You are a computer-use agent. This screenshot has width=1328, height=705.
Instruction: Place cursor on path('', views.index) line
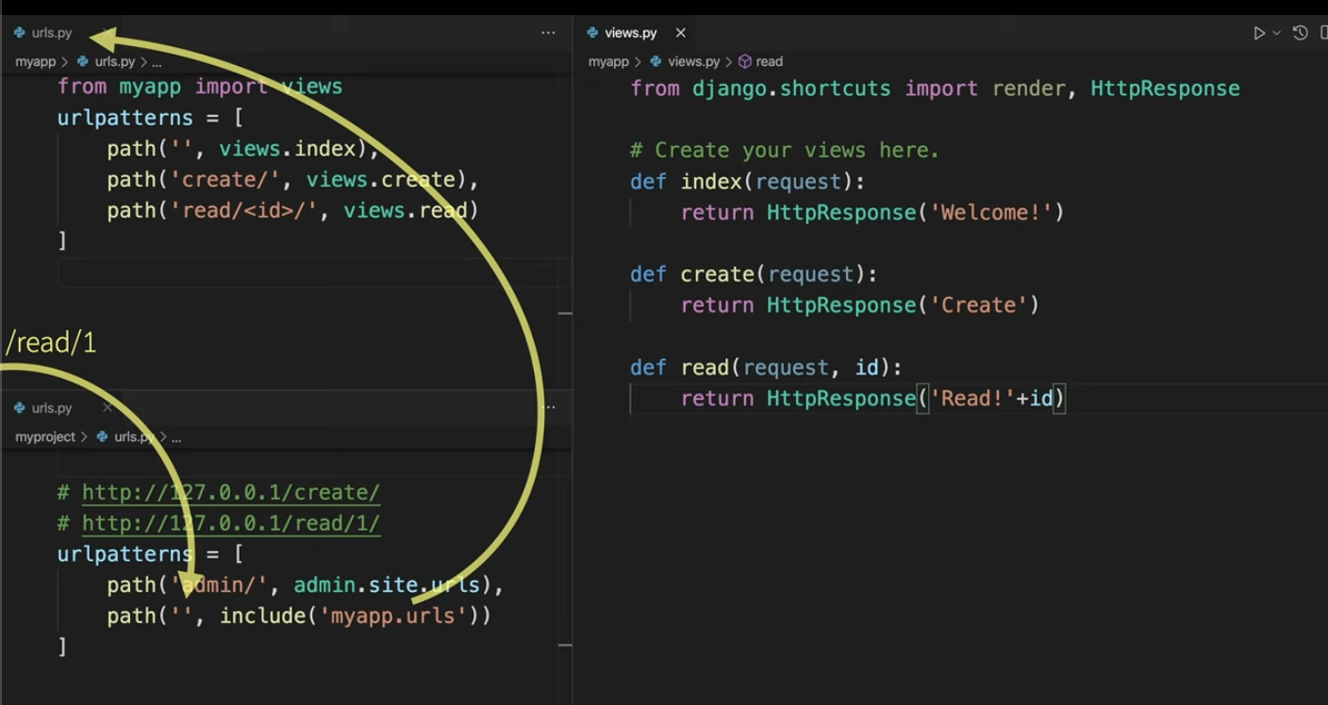[x=242, y=149]
